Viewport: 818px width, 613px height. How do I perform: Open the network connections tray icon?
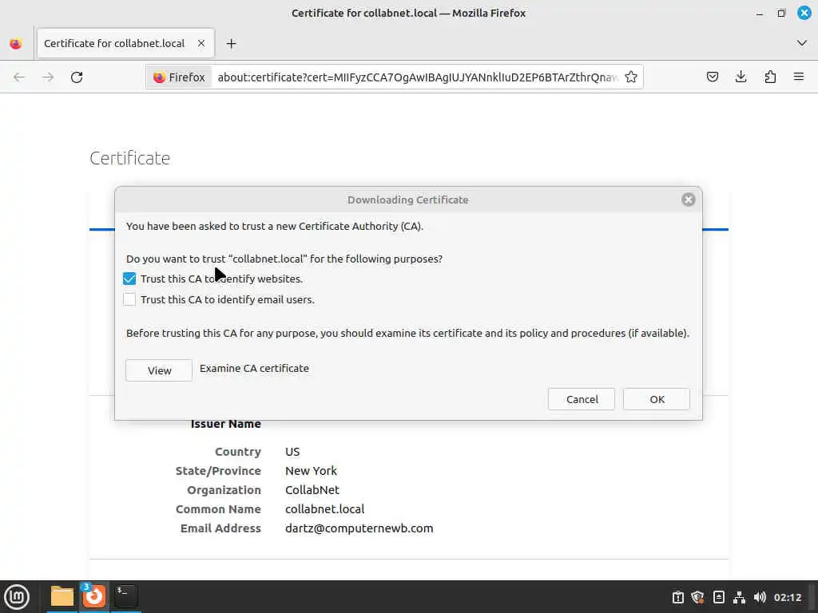739,597
